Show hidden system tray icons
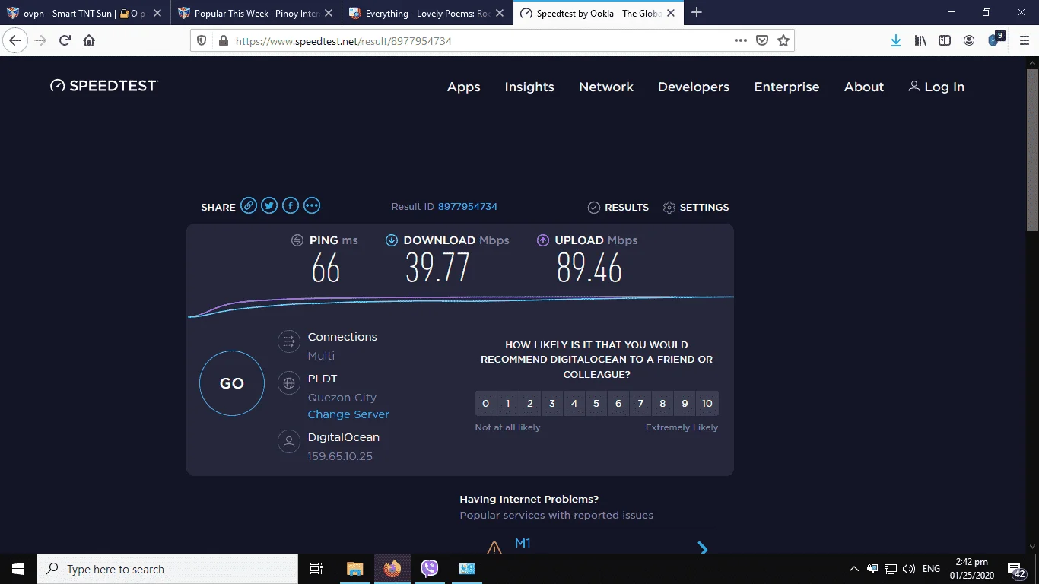 [x=853, y=569]
